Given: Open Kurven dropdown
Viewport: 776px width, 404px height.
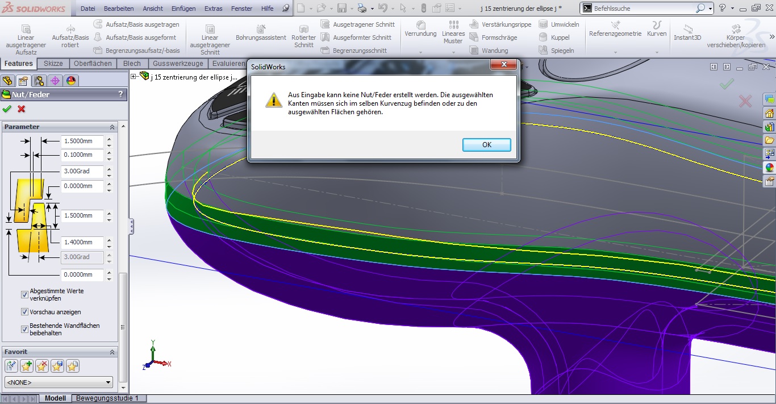Looking at the screenshot, I should click(x=657, y=52).
